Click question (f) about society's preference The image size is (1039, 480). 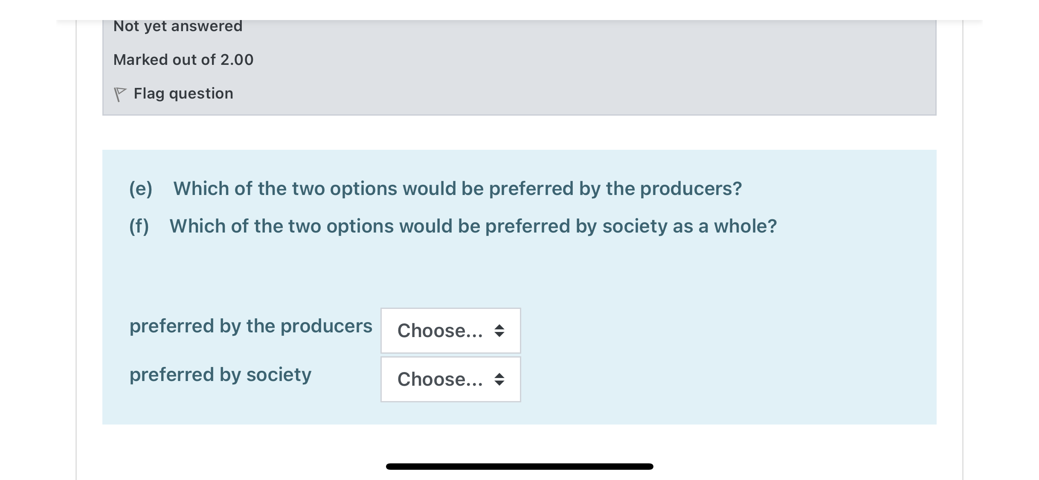click(473, 226)
